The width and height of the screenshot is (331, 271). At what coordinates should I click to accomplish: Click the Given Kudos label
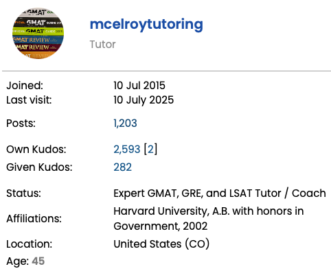click(39, 167)
